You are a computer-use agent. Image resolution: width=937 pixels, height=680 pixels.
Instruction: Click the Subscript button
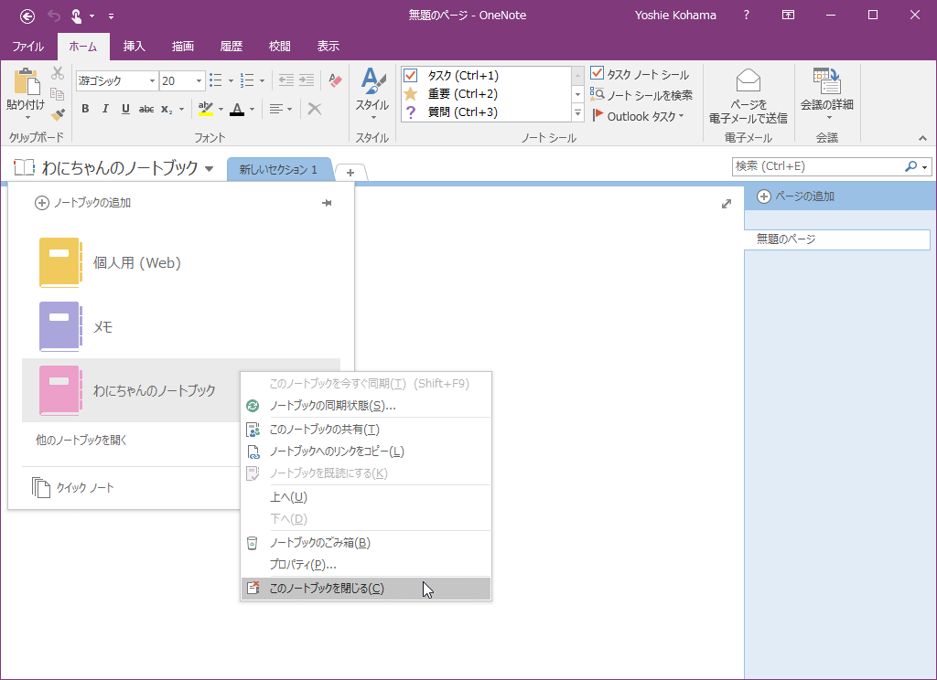167,109
